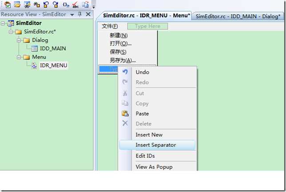Open Resource View window position dropdown arrow
The width and height of the screenshot is (286, 192).
pyautogui.click(x=72, y=15)
